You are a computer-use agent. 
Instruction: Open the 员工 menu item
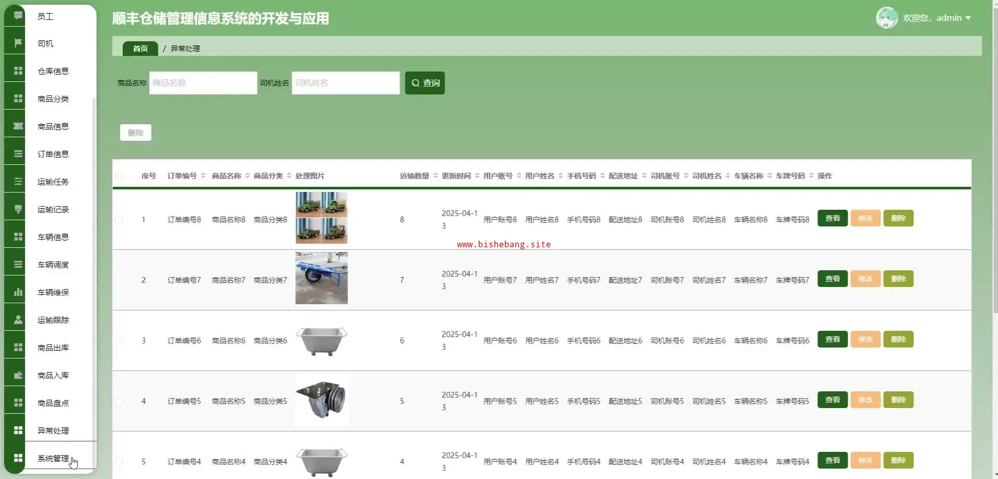45,16
